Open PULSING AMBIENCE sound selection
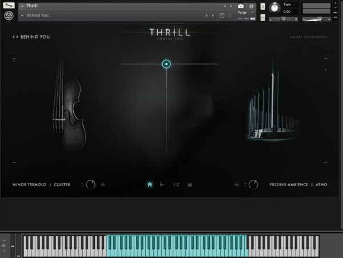This screenshot has height=258, width=343. [x=289, y=184]
